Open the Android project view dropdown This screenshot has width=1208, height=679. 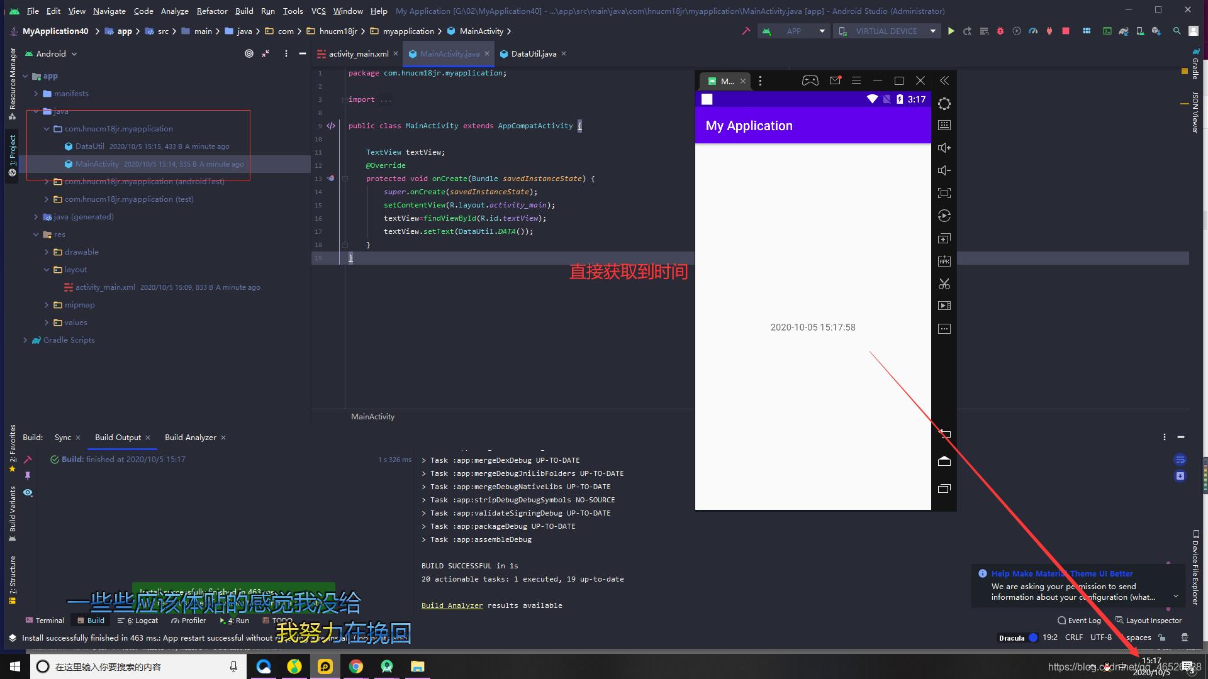pos(51,53)
